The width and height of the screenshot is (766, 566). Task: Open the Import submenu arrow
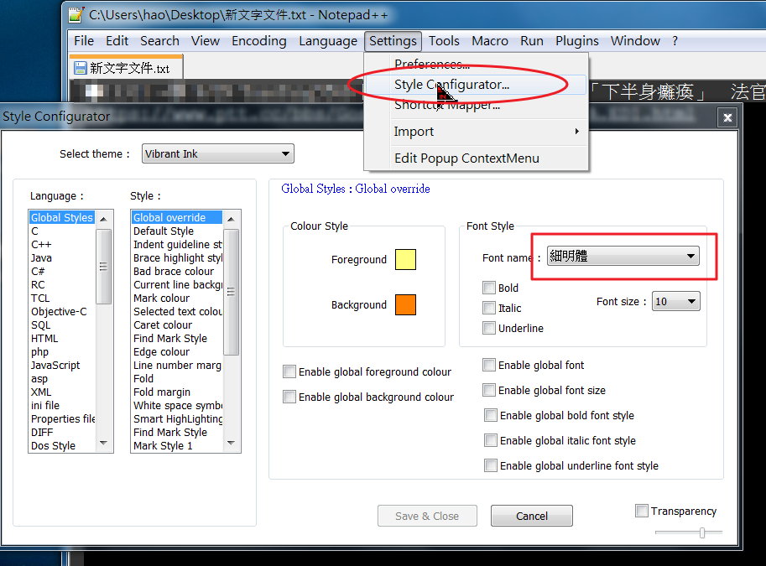[x=576, y=132]
